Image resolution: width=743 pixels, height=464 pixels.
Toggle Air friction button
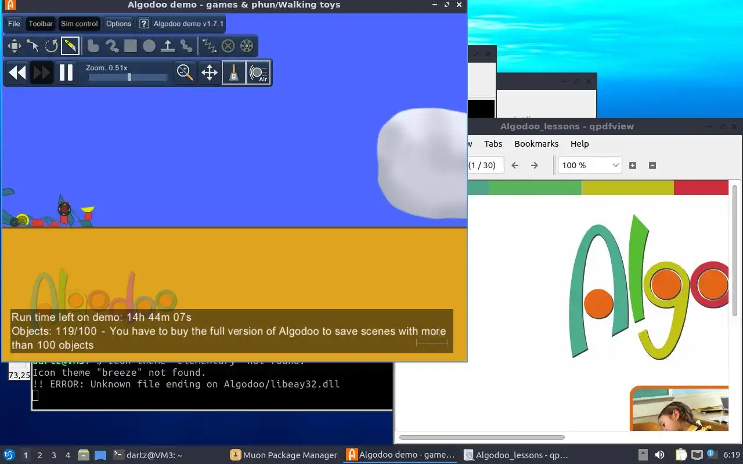pyautogui.click(x=258, y=72)
